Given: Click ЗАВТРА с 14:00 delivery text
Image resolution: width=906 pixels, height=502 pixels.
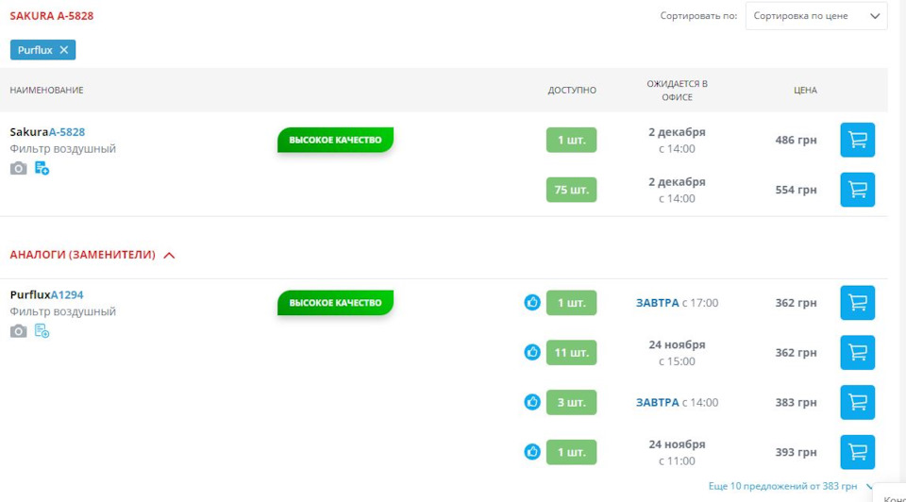Looking at the screenshot, I should coord(678,402).
